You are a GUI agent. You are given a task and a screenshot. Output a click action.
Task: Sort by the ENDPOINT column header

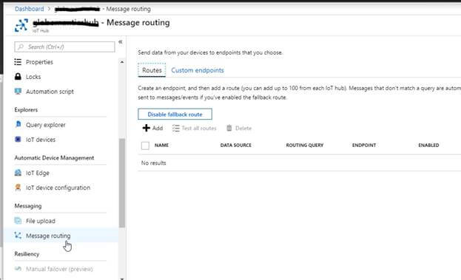(x=364, y=145)
